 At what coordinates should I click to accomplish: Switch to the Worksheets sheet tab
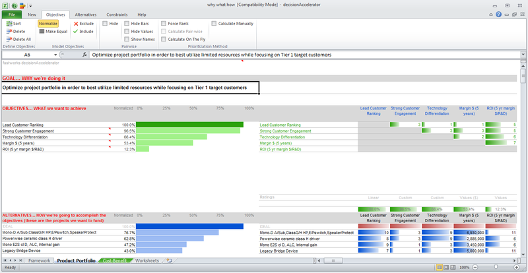[147, 260]
